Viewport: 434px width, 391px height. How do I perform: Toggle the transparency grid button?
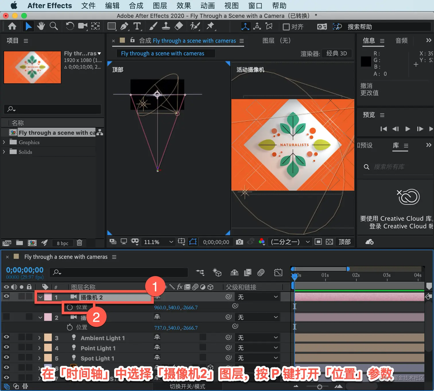click(330, 242)
